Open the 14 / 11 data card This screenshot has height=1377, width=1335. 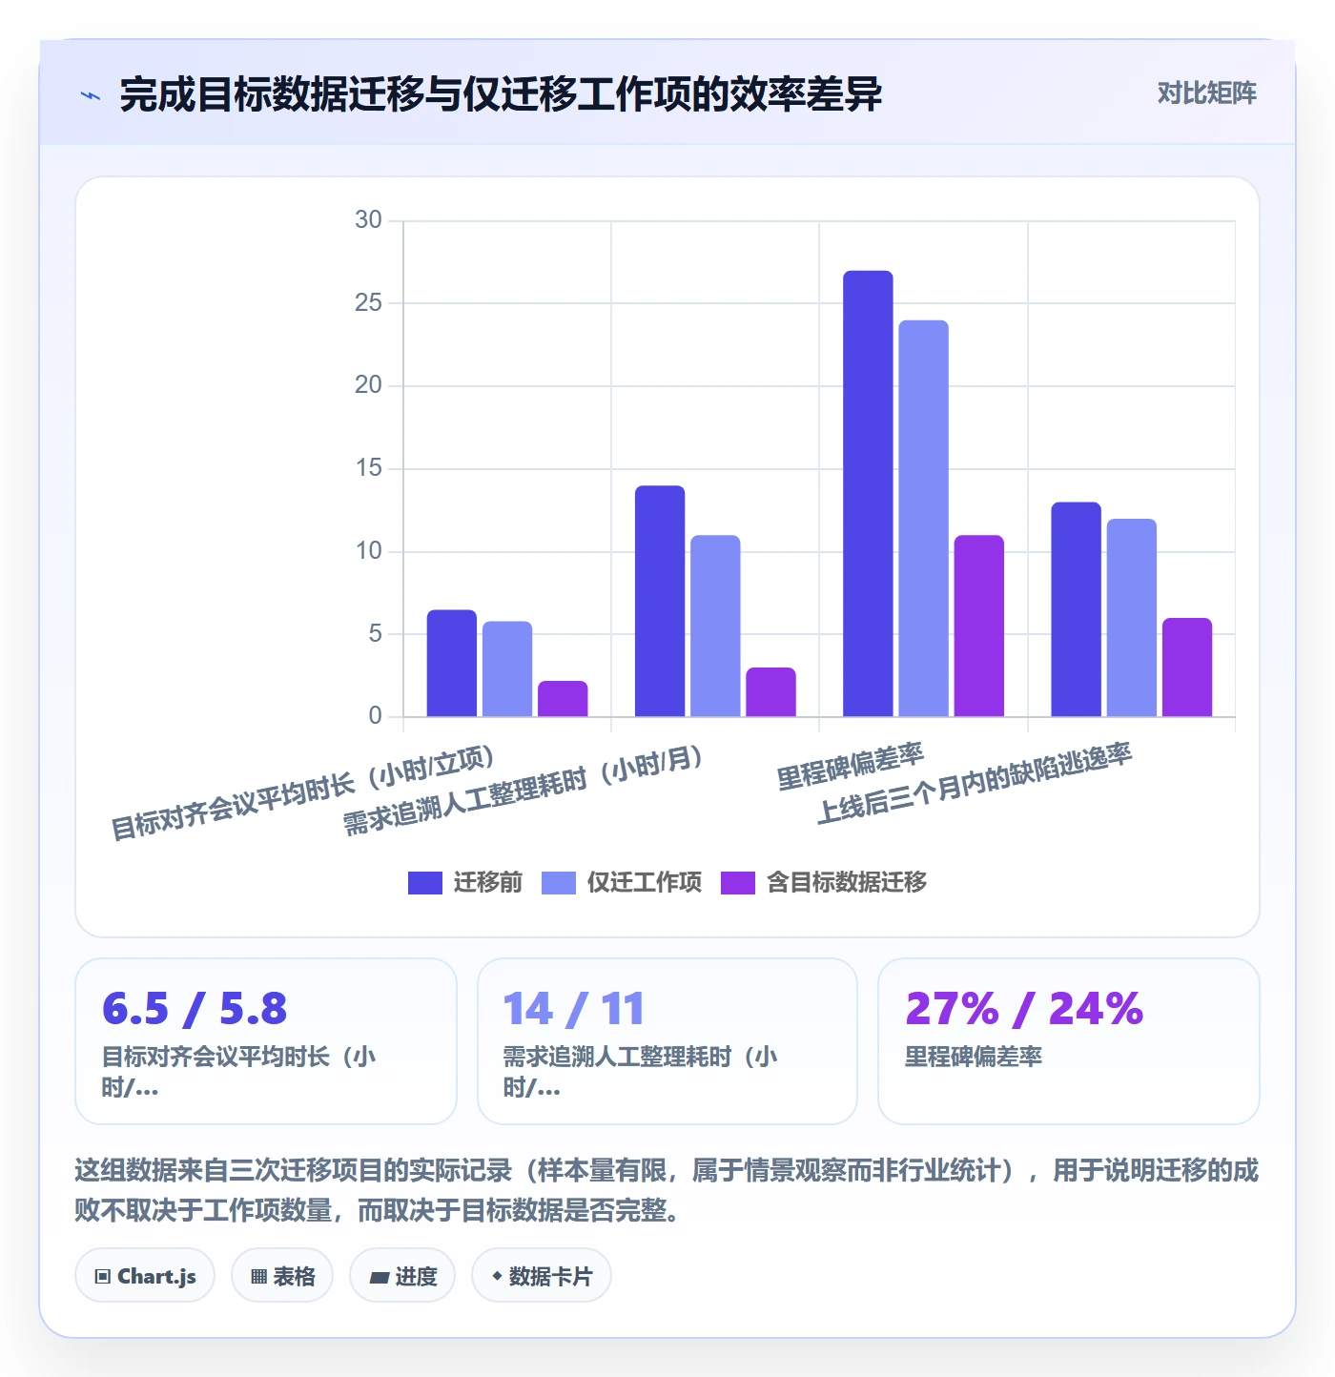[x=667, y=1041]
